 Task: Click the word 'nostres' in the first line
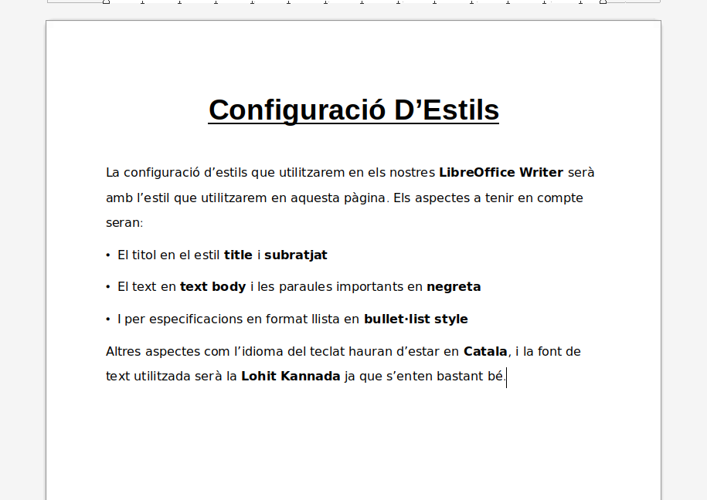click(x=412, y=173)
